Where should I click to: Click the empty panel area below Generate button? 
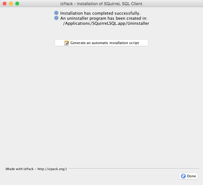(101, 101)
